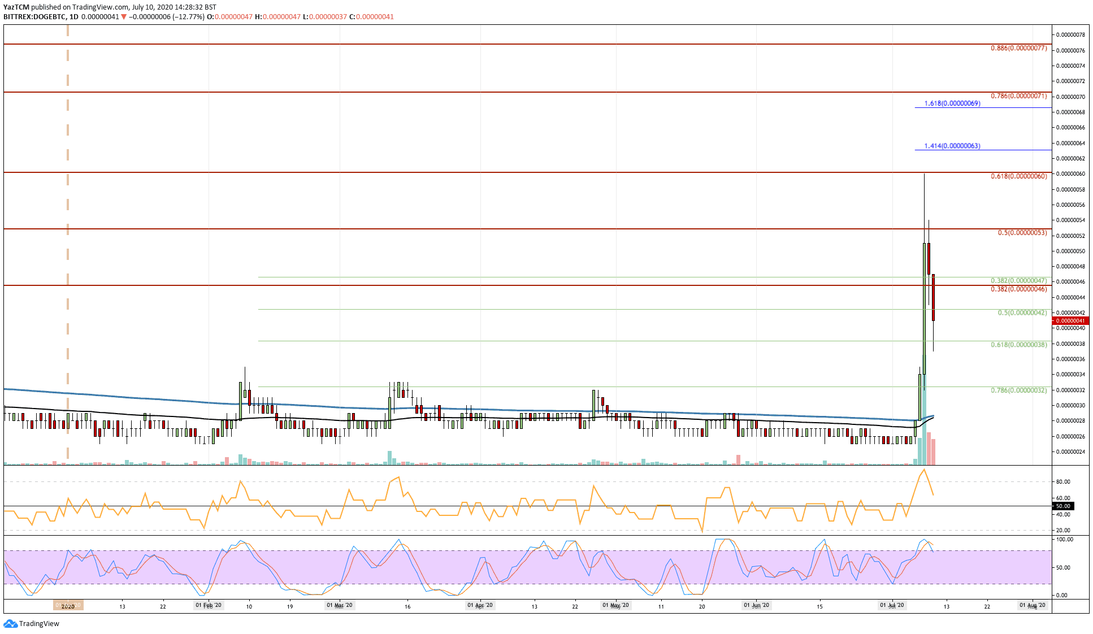Click the close value C:0.00000041
Viewport: 1093px width, 634px height.
tap(372, 17)
